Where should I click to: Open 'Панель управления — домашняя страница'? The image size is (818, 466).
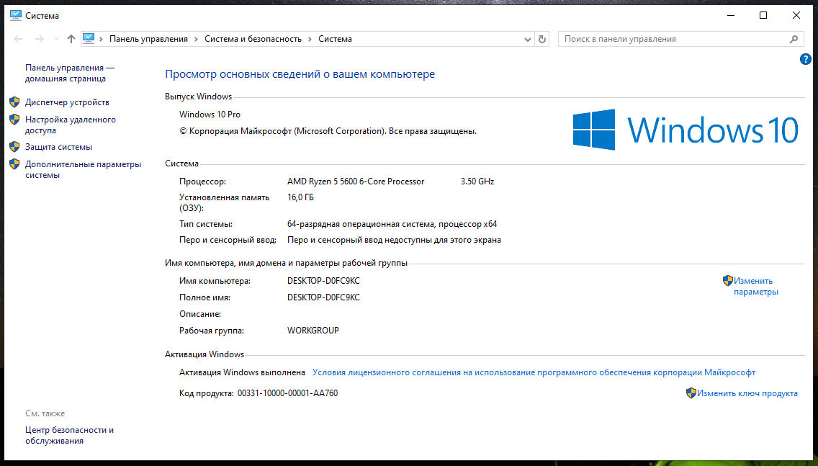pos(69,73)
